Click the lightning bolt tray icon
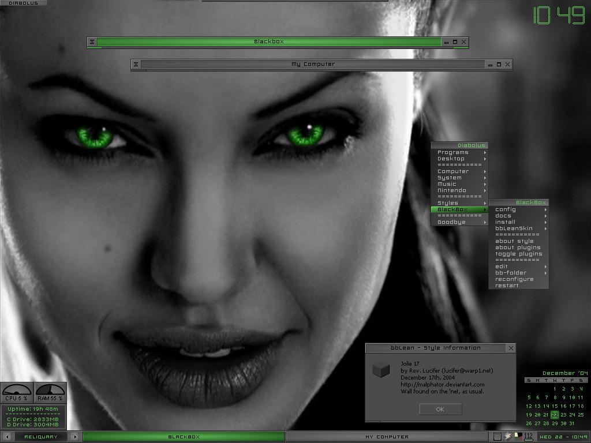Image resolution: width=591 pixels, height=443 pixels. [x=508, y=436]
